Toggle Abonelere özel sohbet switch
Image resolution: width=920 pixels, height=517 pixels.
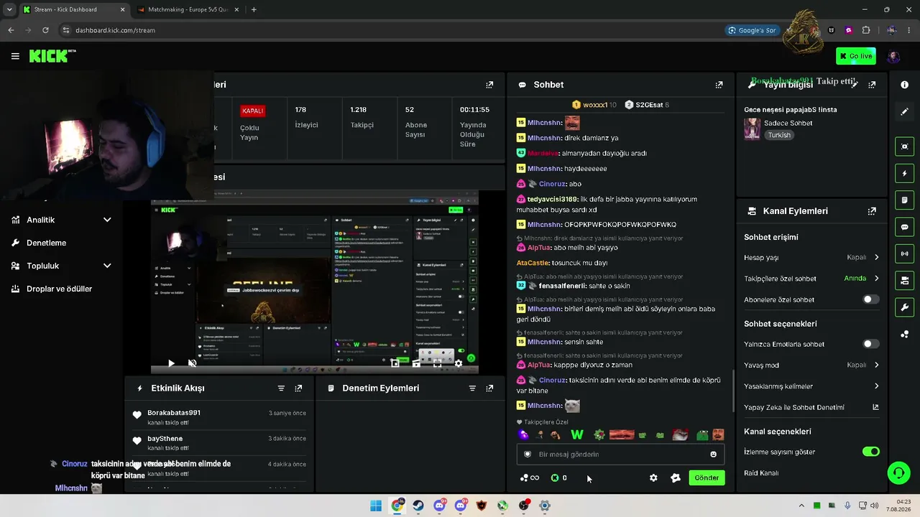[870, 299]
